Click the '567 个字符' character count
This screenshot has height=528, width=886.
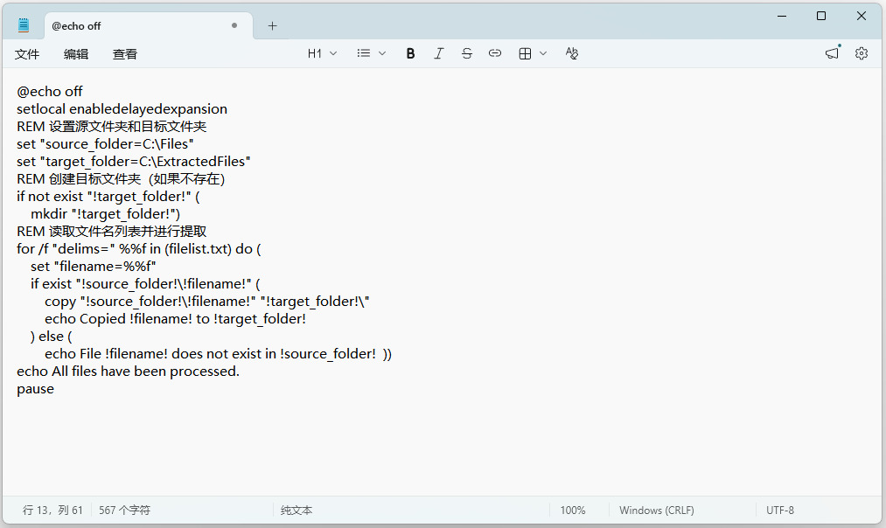(x=124, y=511)
